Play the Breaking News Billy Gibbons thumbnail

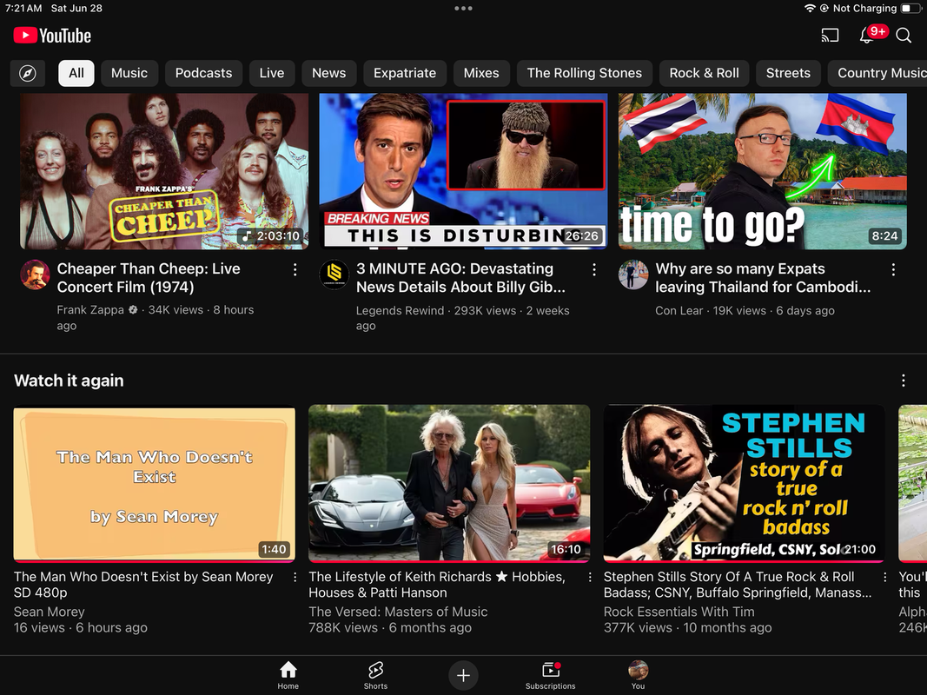(x=464, y=171)
